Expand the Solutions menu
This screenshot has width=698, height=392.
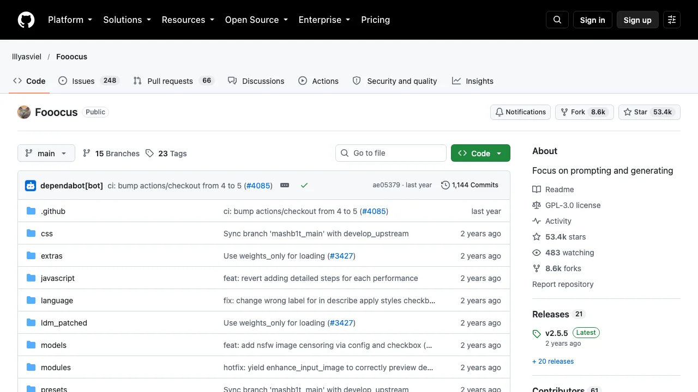point(127,20)
